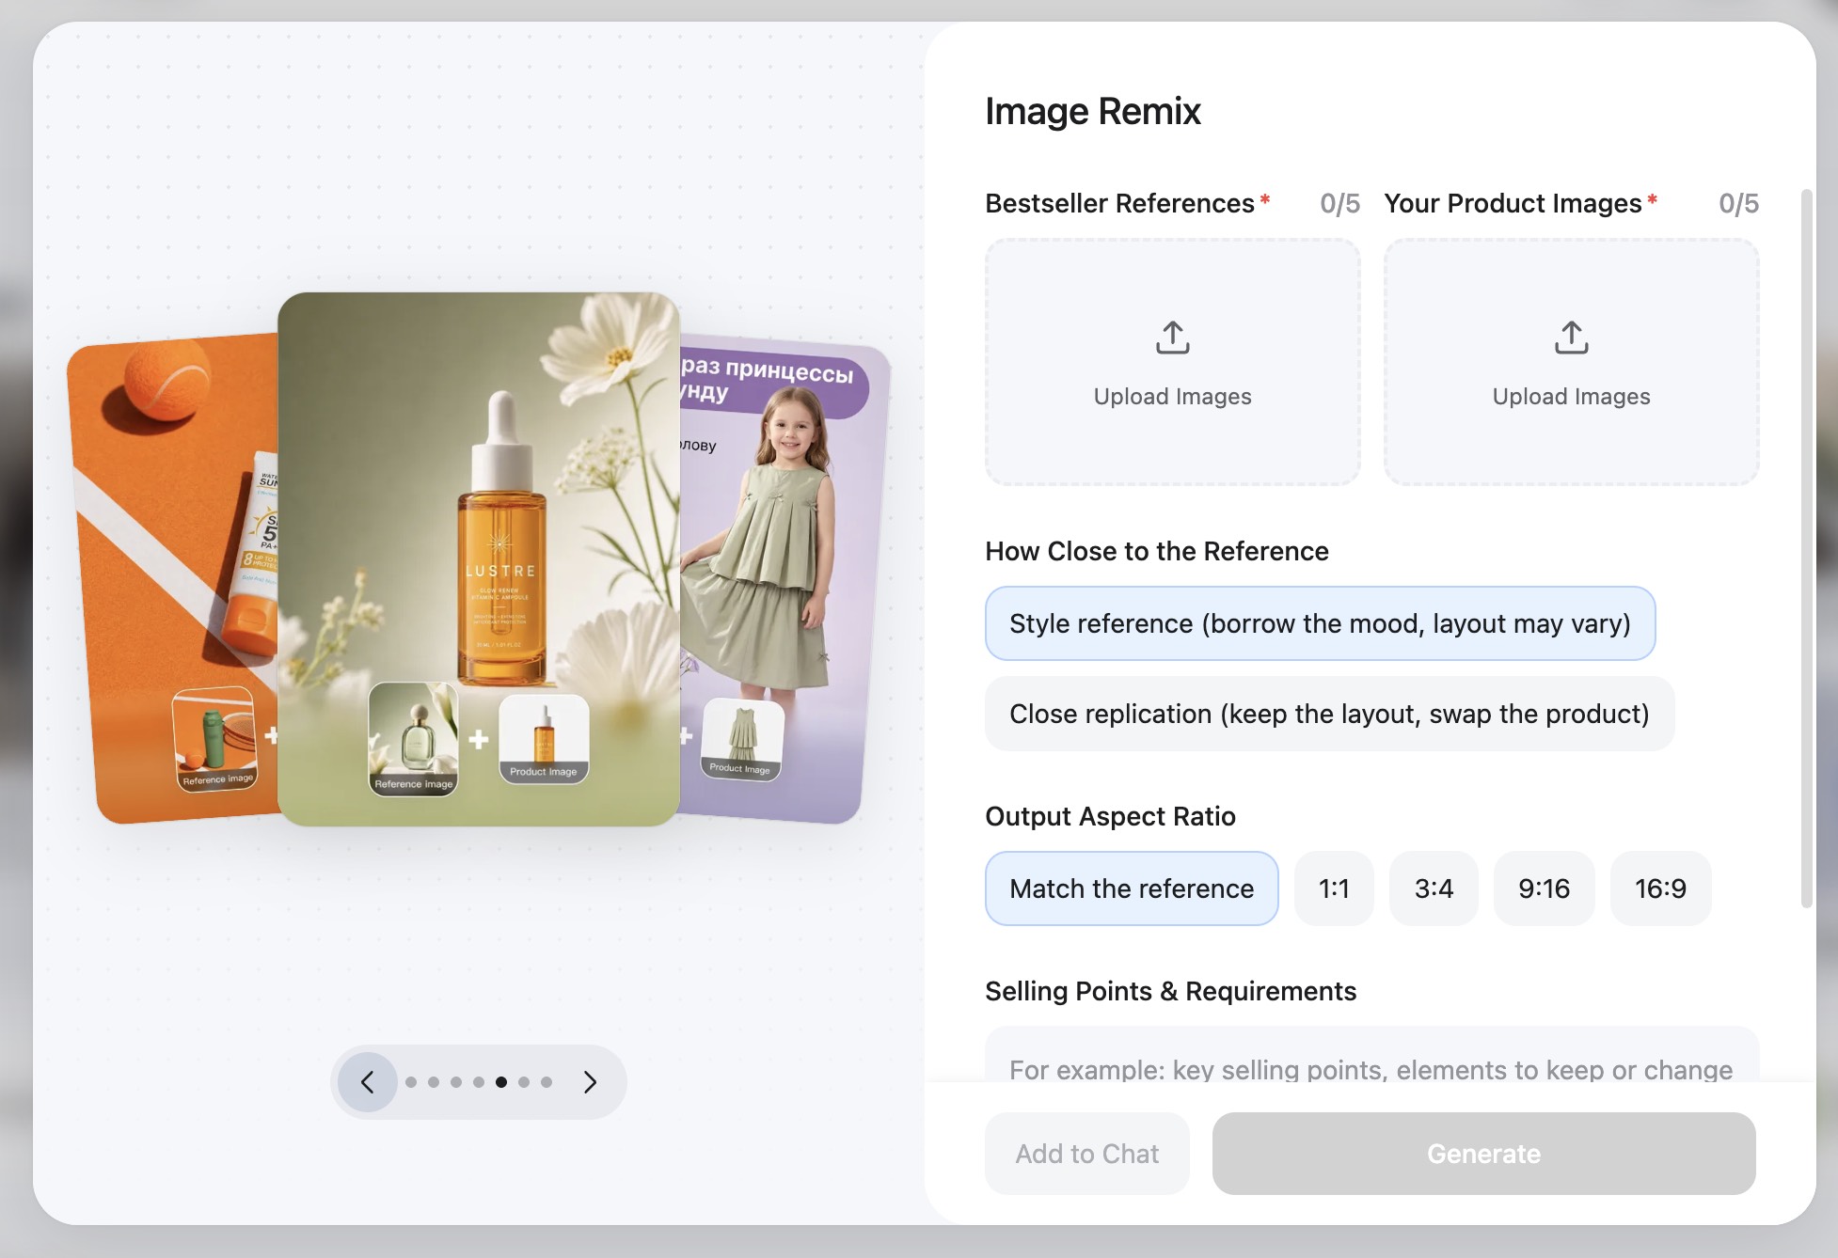This screenshot has width=1838, height=1258.
Task: Select 3:4 aspect ratio
Action: pyautogui.click(x=1434, y=888)
